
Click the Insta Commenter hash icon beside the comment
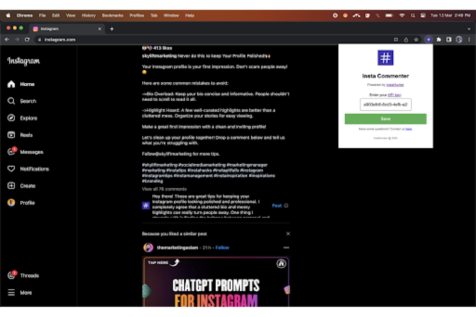(x=146, y=206)
